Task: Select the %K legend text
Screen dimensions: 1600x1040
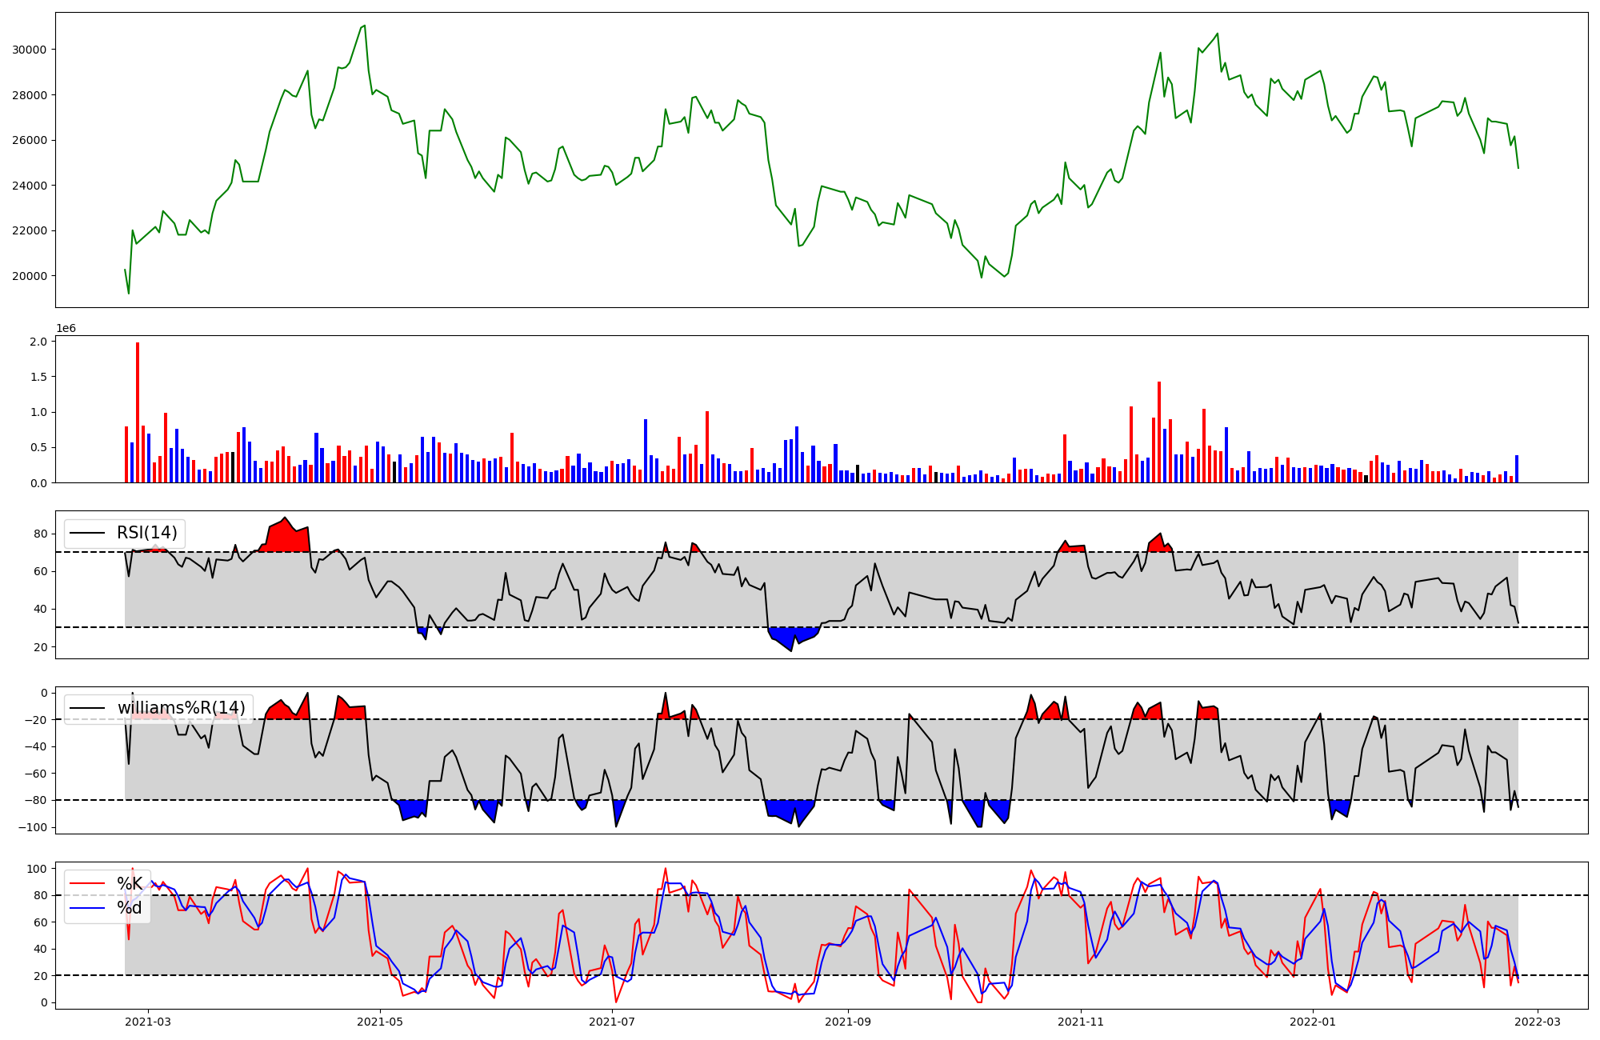Action: pyautogui.click(x=130, y=884)
